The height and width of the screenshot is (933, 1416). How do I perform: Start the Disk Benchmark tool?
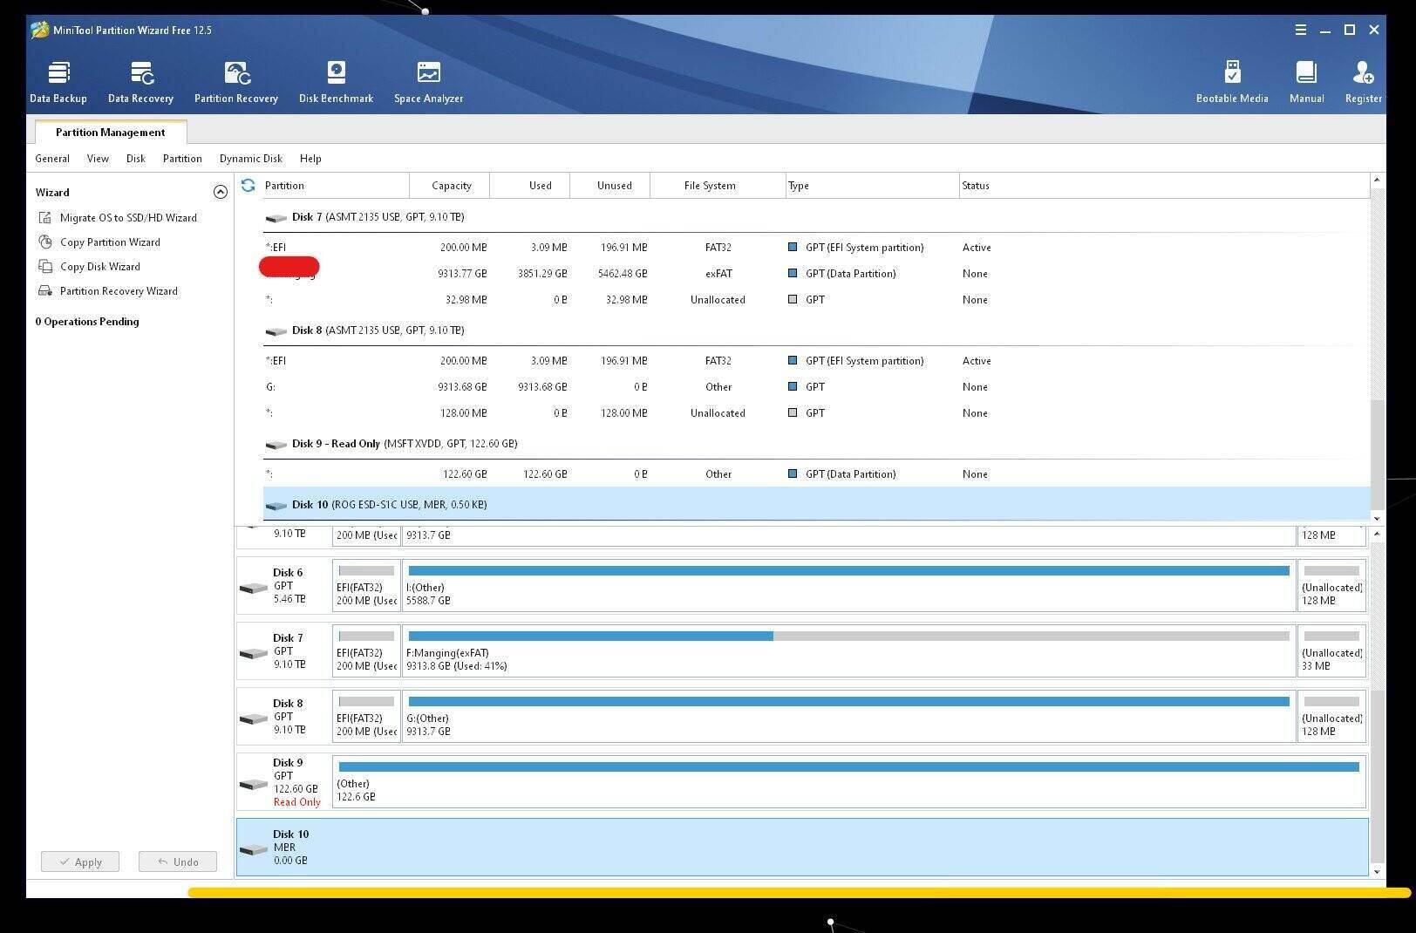[x=336, y=83]
